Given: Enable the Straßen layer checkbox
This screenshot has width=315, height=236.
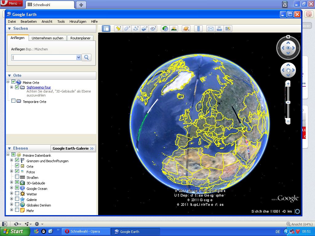Looking at the screenshot, I should (17, 177).
